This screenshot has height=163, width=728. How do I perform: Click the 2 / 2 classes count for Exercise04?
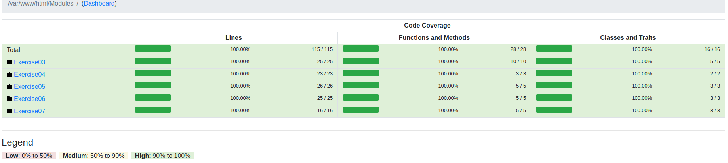pos(715,74)
